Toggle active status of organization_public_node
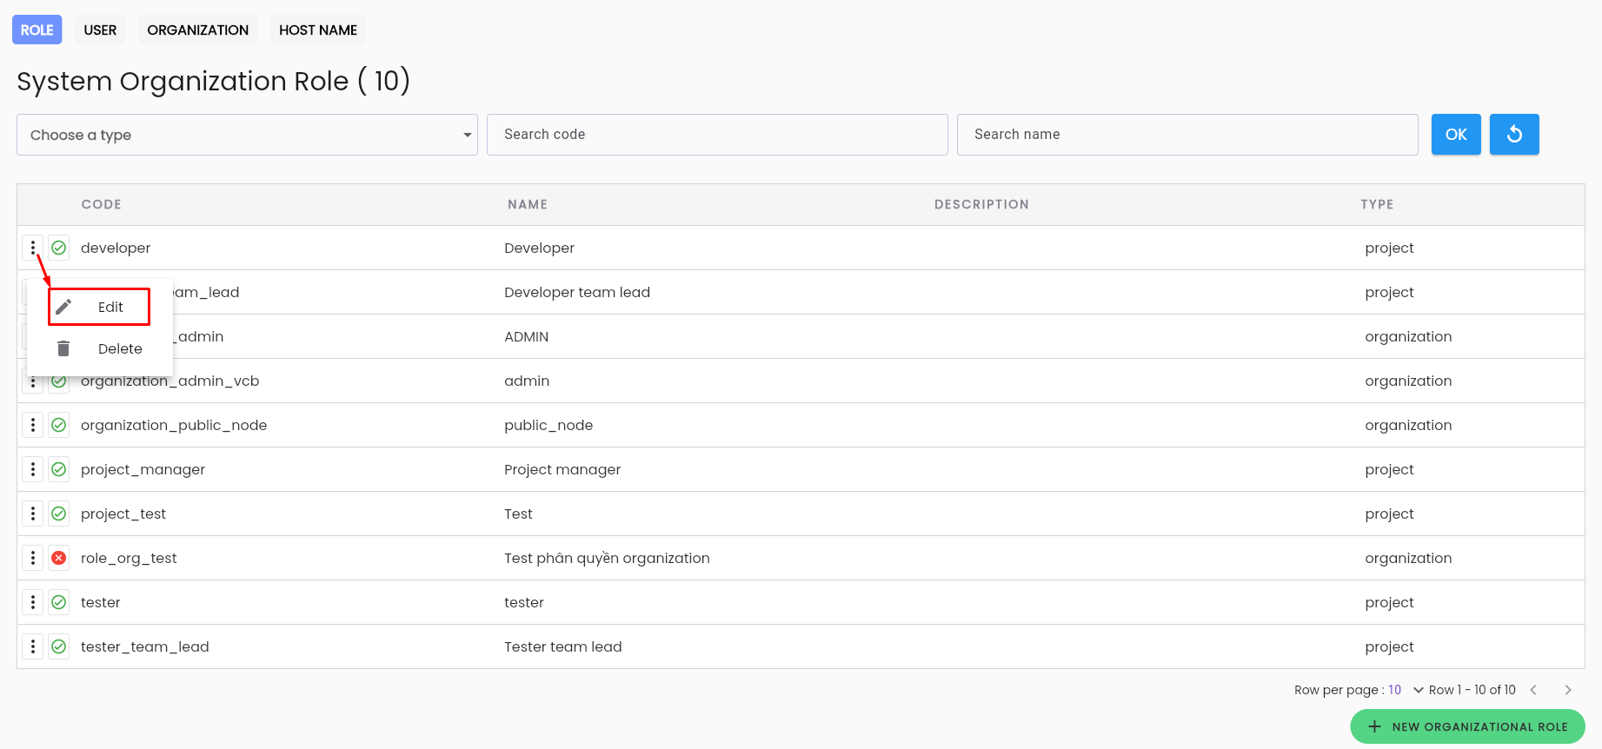The width and height of the screenshot is (1602, 749). (59, 425)
